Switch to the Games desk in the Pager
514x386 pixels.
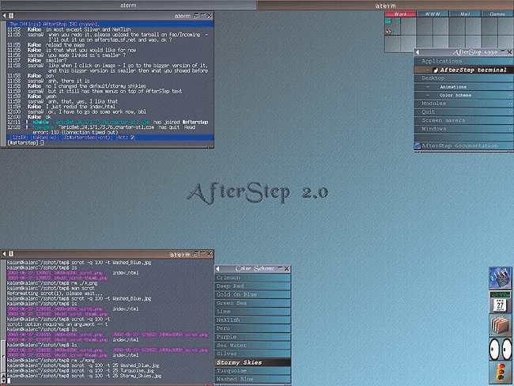497,13
